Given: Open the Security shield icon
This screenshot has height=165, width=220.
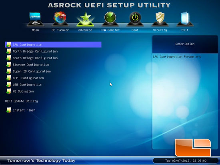Looking at the screenshot, I should [160, 19].
